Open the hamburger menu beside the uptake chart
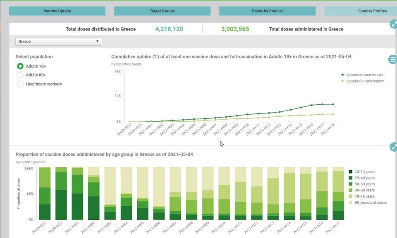The image size is (397, 238). click(x=392, y=59)
